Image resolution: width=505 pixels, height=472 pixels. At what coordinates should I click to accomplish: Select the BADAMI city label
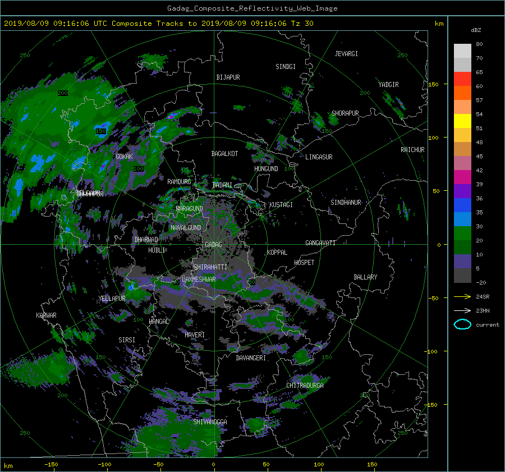222,185
